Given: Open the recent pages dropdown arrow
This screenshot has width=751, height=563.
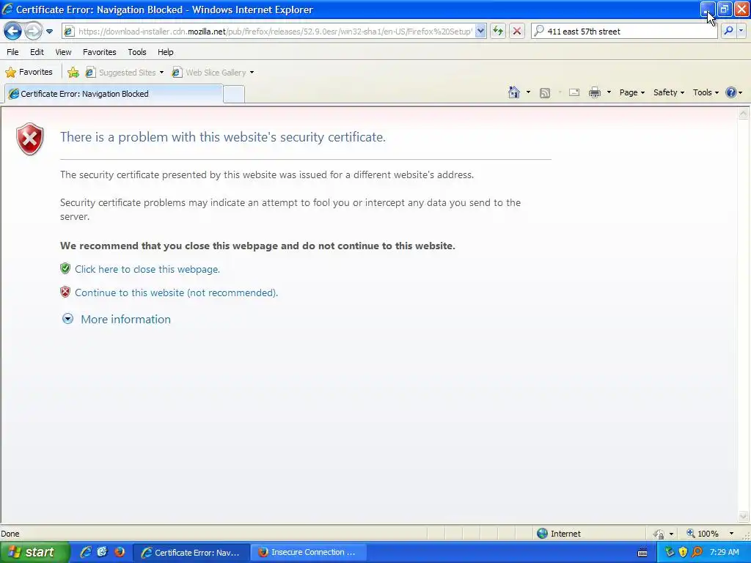Looking at the screenshot, I should coord(49,32).
